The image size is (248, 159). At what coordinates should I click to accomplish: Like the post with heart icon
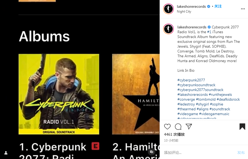tap(167, 127)
